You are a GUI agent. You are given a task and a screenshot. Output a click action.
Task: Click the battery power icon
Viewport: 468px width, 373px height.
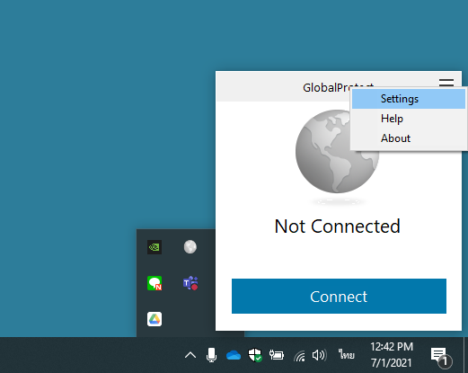tap(277, 355)
